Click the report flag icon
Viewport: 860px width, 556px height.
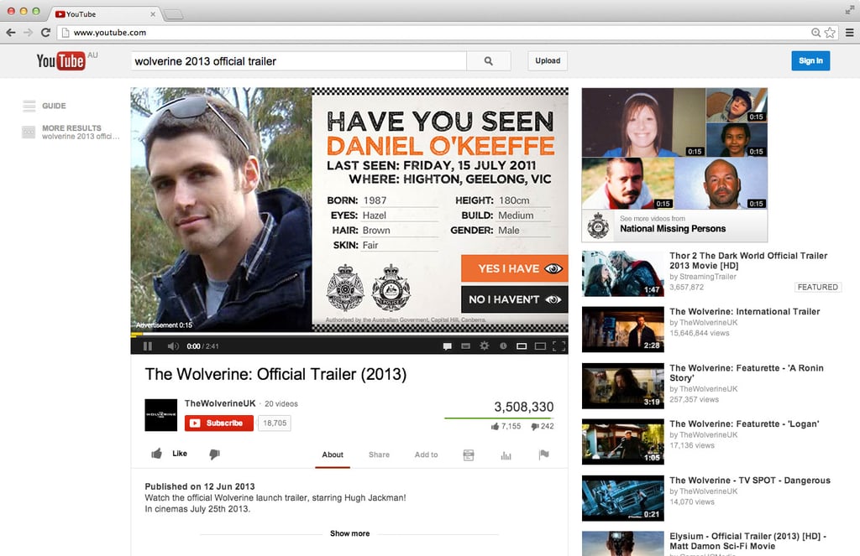coord(543,455)
